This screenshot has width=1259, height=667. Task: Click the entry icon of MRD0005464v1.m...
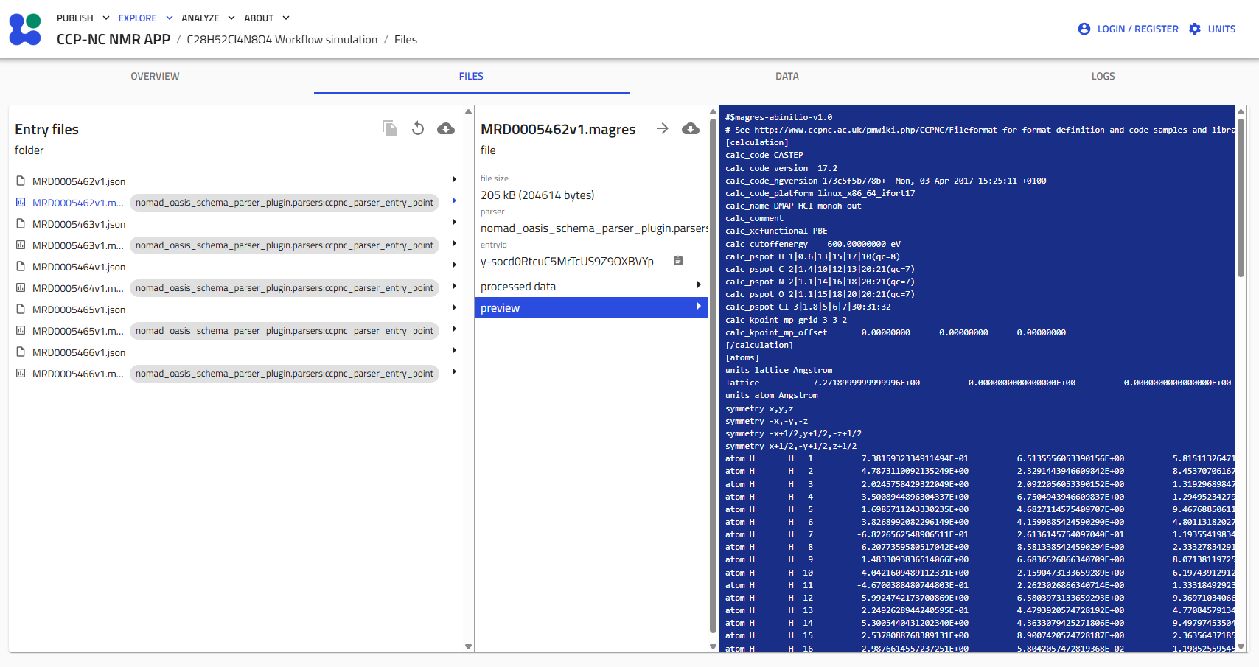click(21, 287)
